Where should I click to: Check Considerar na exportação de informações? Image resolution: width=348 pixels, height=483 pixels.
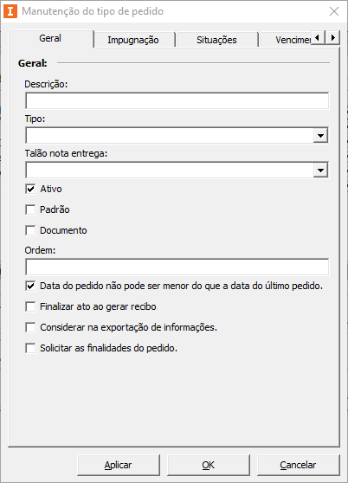pos(30,327)
